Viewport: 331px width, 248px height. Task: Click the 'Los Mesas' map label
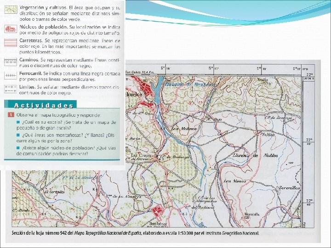(235, 181)
